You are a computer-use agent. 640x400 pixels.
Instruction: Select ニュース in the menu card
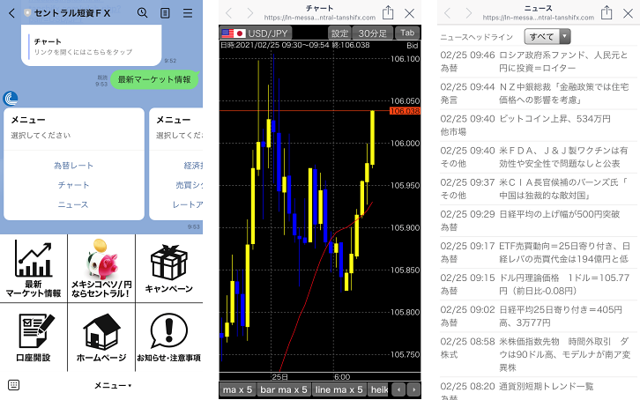(x=73, y=204)
